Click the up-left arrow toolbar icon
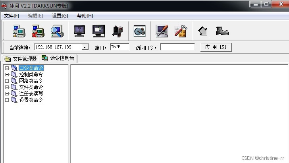 [x=203, y=31]
